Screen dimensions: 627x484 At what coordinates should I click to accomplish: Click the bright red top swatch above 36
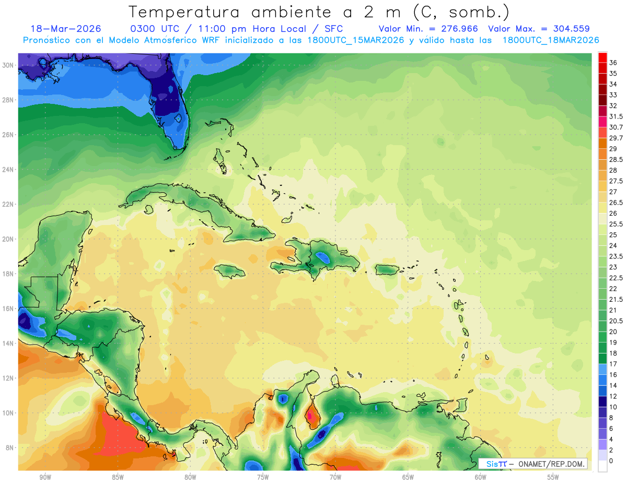tap(602, 58)
